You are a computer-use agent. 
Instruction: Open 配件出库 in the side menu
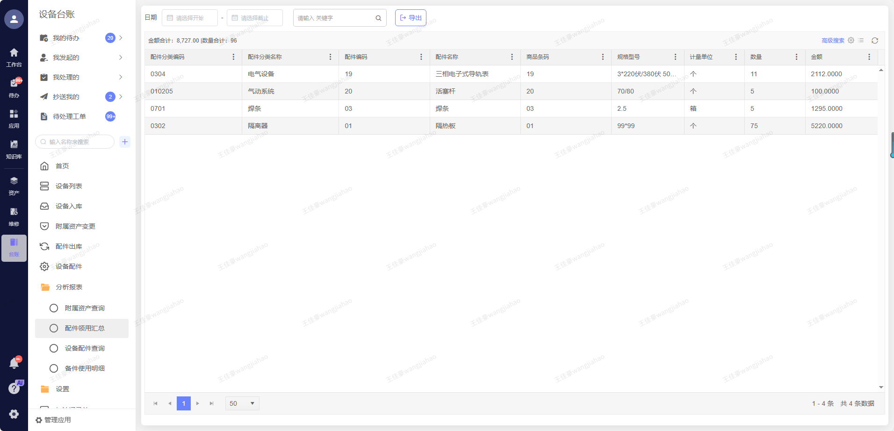click(x=69, y=246)
